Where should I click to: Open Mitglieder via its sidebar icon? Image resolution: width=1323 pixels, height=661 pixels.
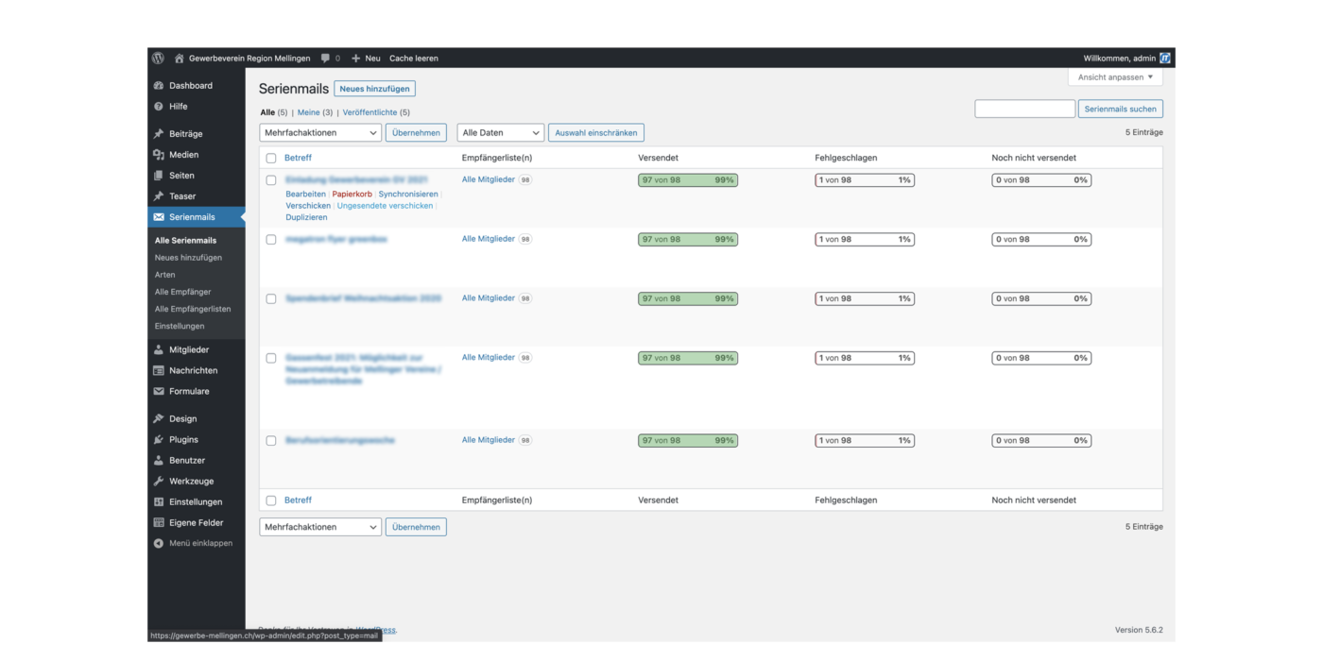coord(159,350)
